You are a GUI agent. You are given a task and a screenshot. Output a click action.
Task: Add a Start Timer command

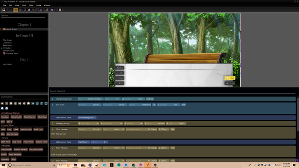click(x=6, y=142)
